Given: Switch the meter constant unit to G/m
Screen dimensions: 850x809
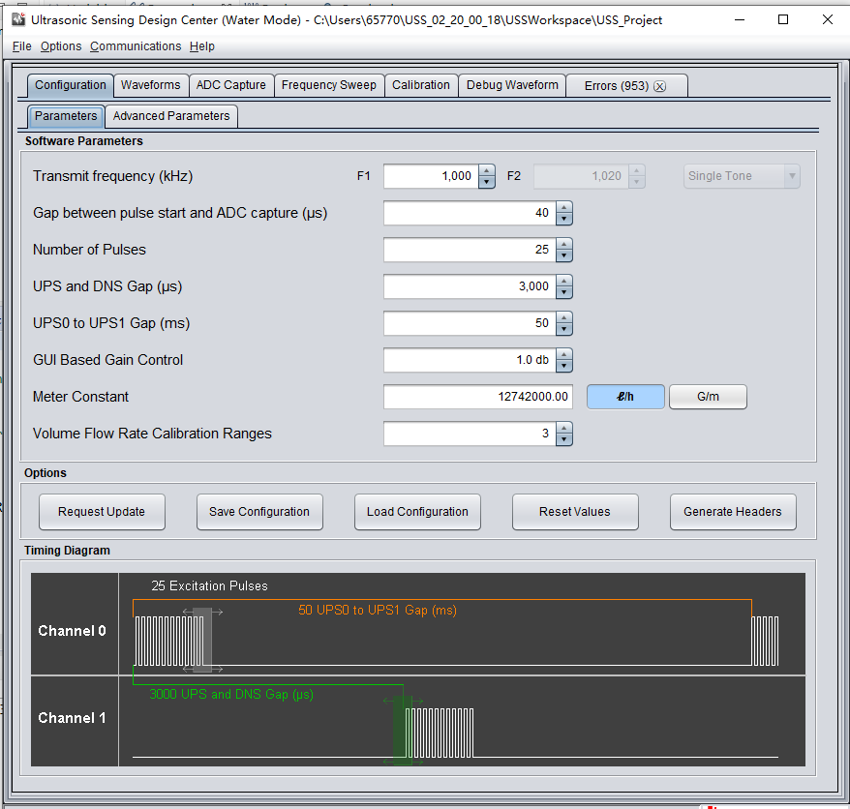Looking at the screenshot, I should click(x=708, y=397).
